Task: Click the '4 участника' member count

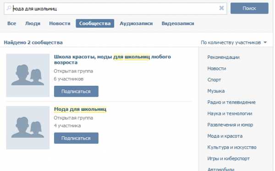Action: pos(67,126)
